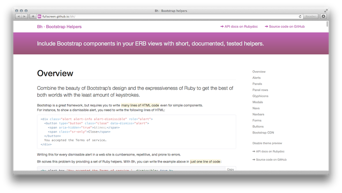Jump to Forms in the sidebar

click(x=257, y=120)
